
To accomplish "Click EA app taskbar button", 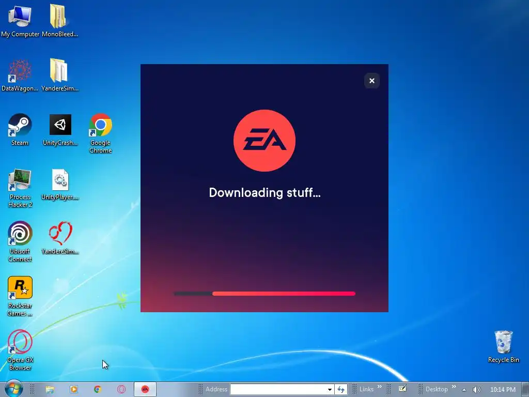I will 145,389.
